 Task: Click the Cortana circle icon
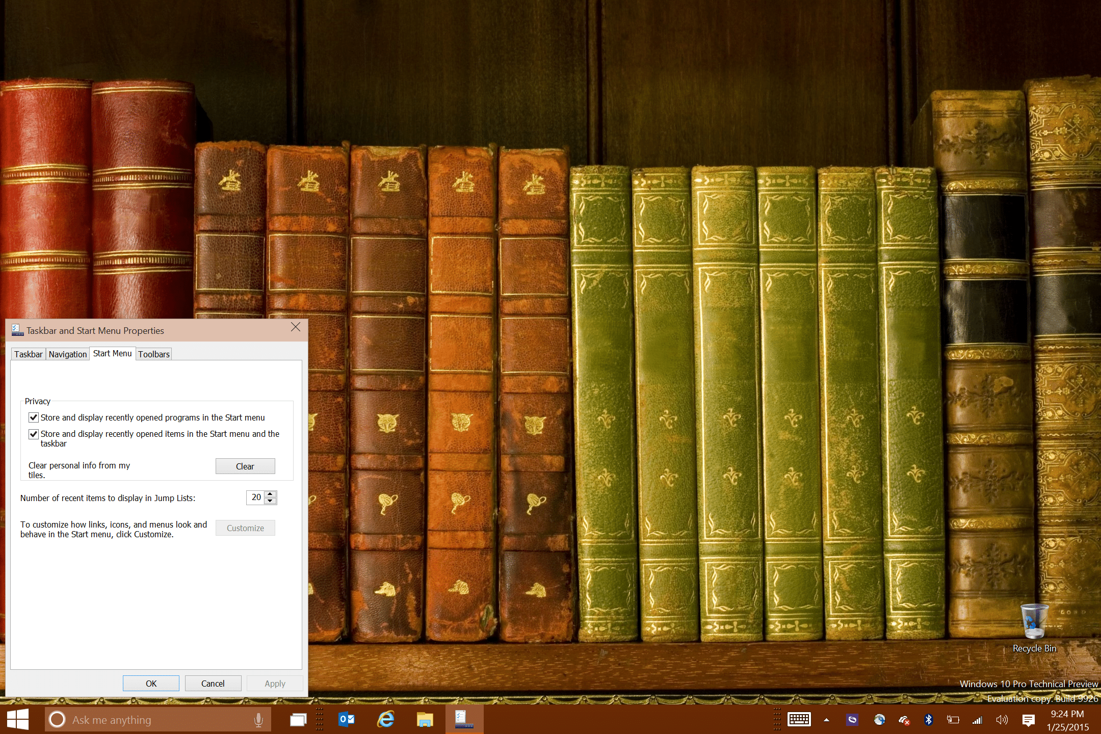point(57,719)
